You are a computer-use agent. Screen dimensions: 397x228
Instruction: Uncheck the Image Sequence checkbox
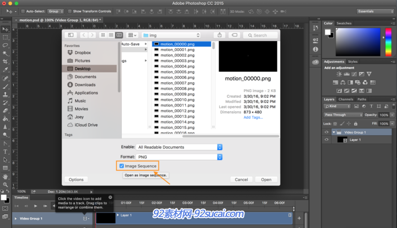pyautogui.click(x=122, y=166)
